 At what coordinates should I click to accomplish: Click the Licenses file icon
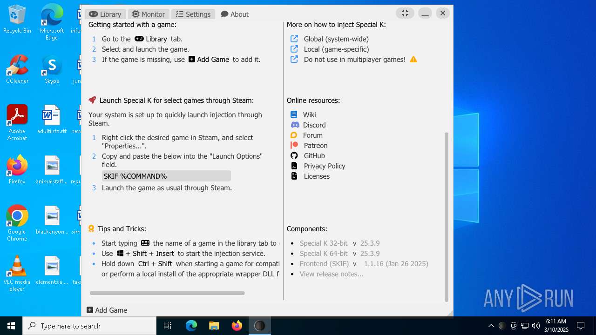click(x=294, y=176)
